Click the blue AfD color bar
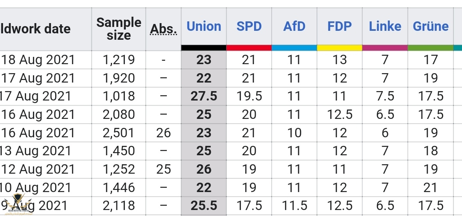This screenshot has height=216, width=462. [294, 48]
